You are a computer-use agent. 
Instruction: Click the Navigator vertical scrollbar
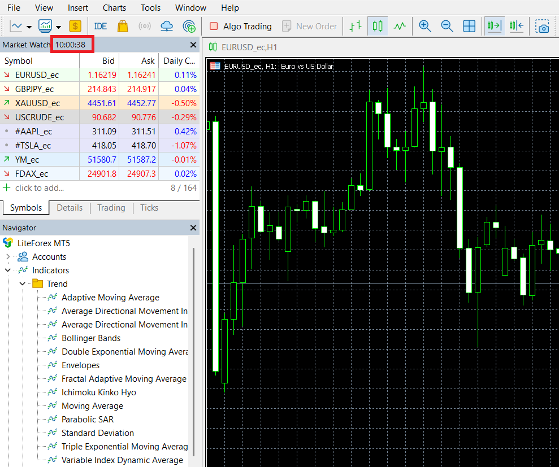point(193,352)
